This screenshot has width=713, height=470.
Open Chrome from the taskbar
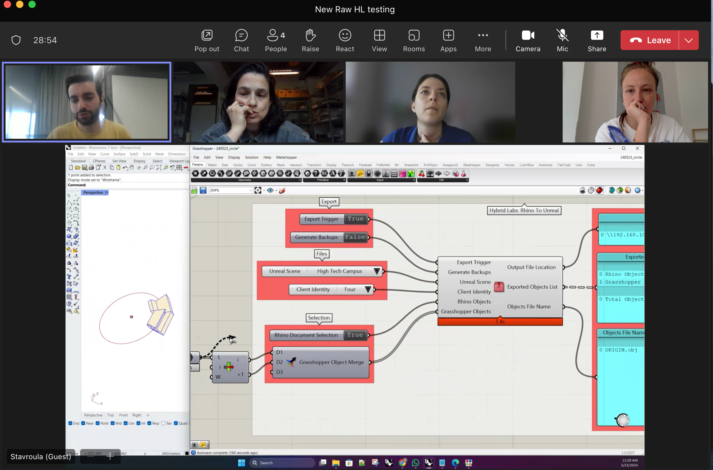pos(402,463)
